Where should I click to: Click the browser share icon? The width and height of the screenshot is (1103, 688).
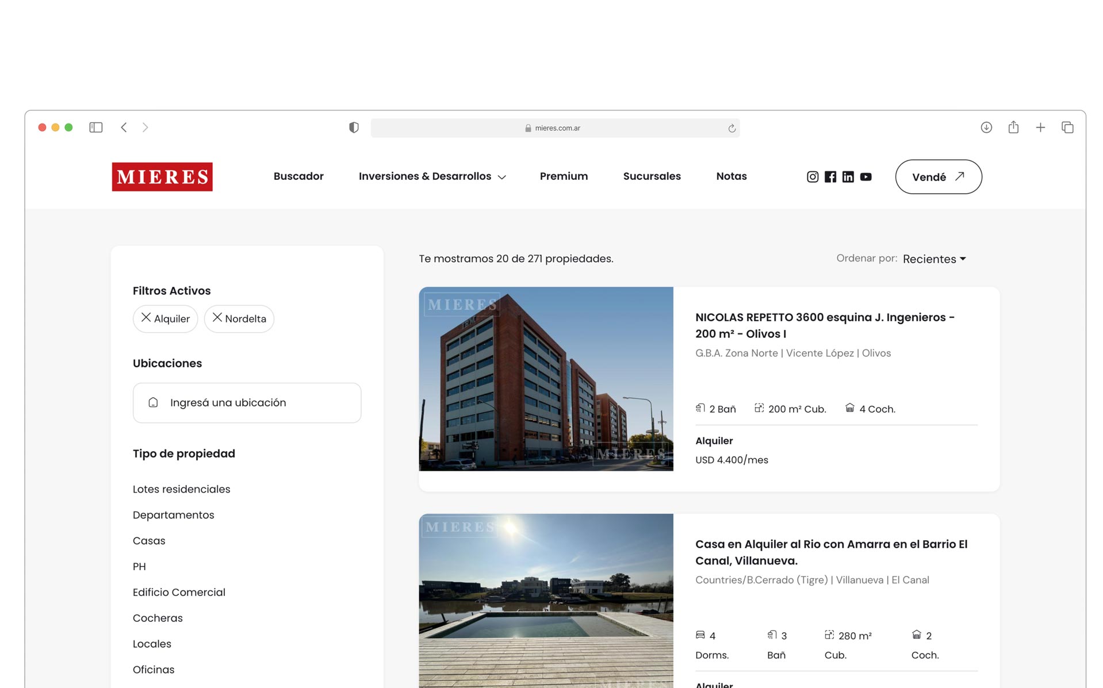[x=1013, y=127]
